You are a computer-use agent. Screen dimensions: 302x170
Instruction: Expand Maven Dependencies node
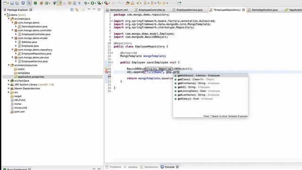[x=8, y=88]
